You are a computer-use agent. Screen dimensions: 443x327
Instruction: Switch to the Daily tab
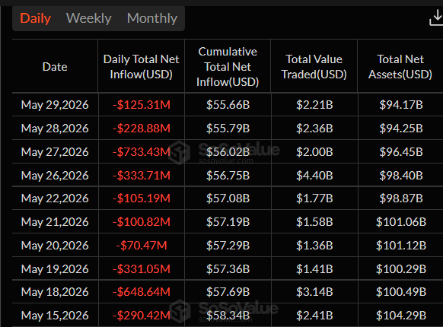[35, 18]
